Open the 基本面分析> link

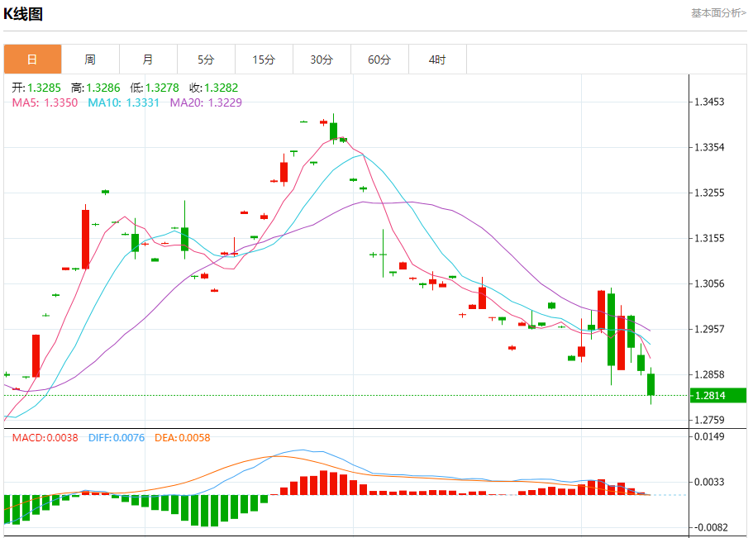(718, 13)
